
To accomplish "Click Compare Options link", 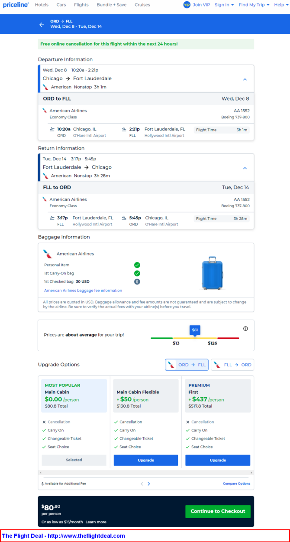I will point(236,483).
